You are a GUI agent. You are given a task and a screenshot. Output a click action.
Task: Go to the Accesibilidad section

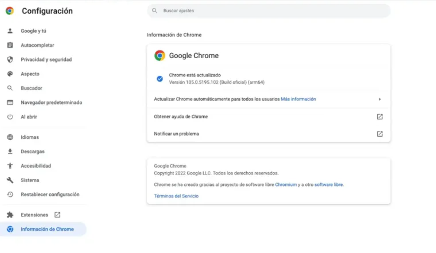pos(36,166)
